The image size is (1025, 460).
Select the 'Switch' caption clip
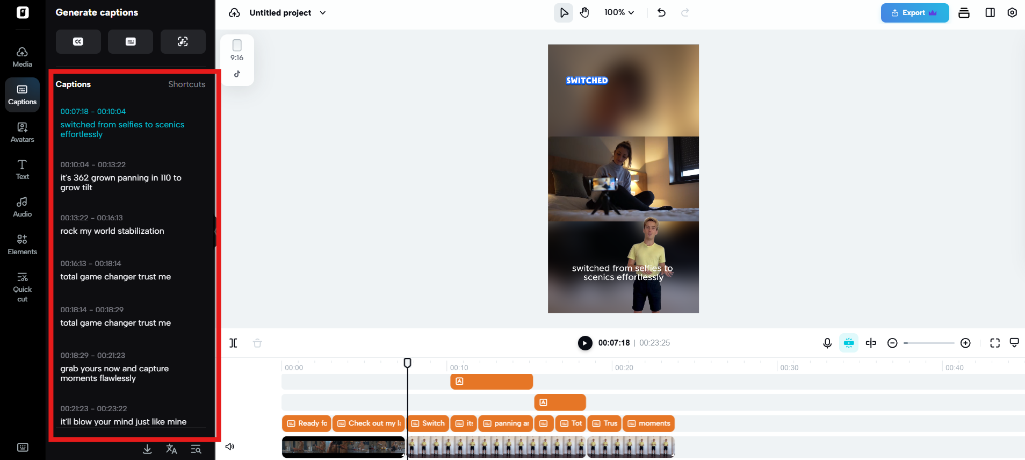coord(428,423)
